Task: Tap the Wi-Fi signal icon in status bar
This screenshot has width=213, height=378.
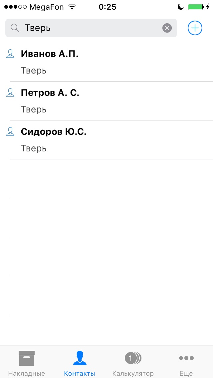Action: (x=72, y=7)
